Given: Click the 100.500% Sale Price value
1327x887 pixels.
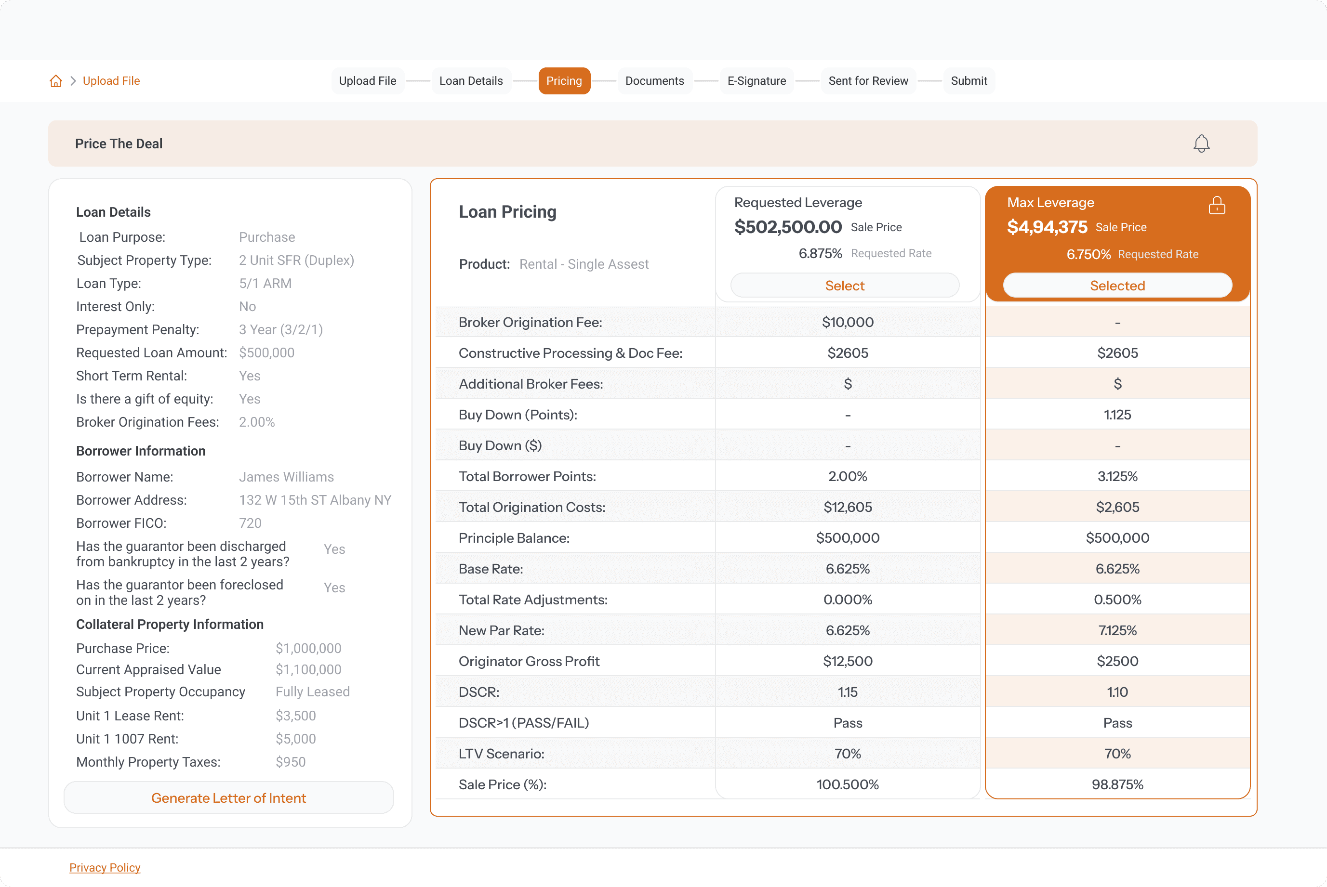Looking at the screenshot, I should click(847, 784).
